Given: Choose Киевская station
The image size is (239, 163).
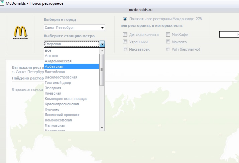Looking at the screenshot, I should click(x=72, y=93).
